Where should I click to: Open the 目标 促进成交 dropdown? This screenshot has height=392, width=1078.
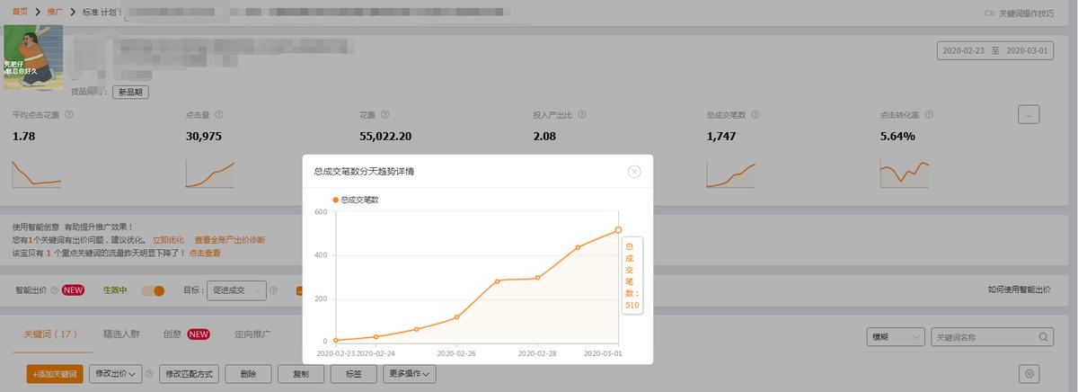coord(236,290)
